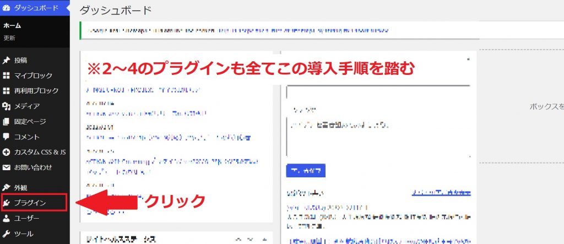564x244 pixels.
Task: Select 外観 in the sidebar
Action: pyautogui.click(x=22, y=187)
